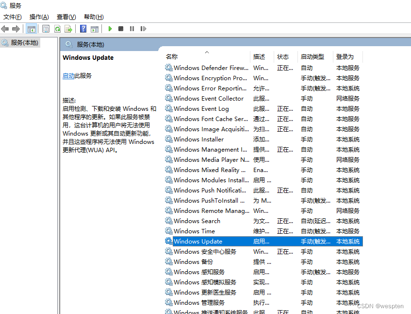Click gear icon of Windows Event Log row
This screenshot has height=314, width=411.
[x=168, y=108]
